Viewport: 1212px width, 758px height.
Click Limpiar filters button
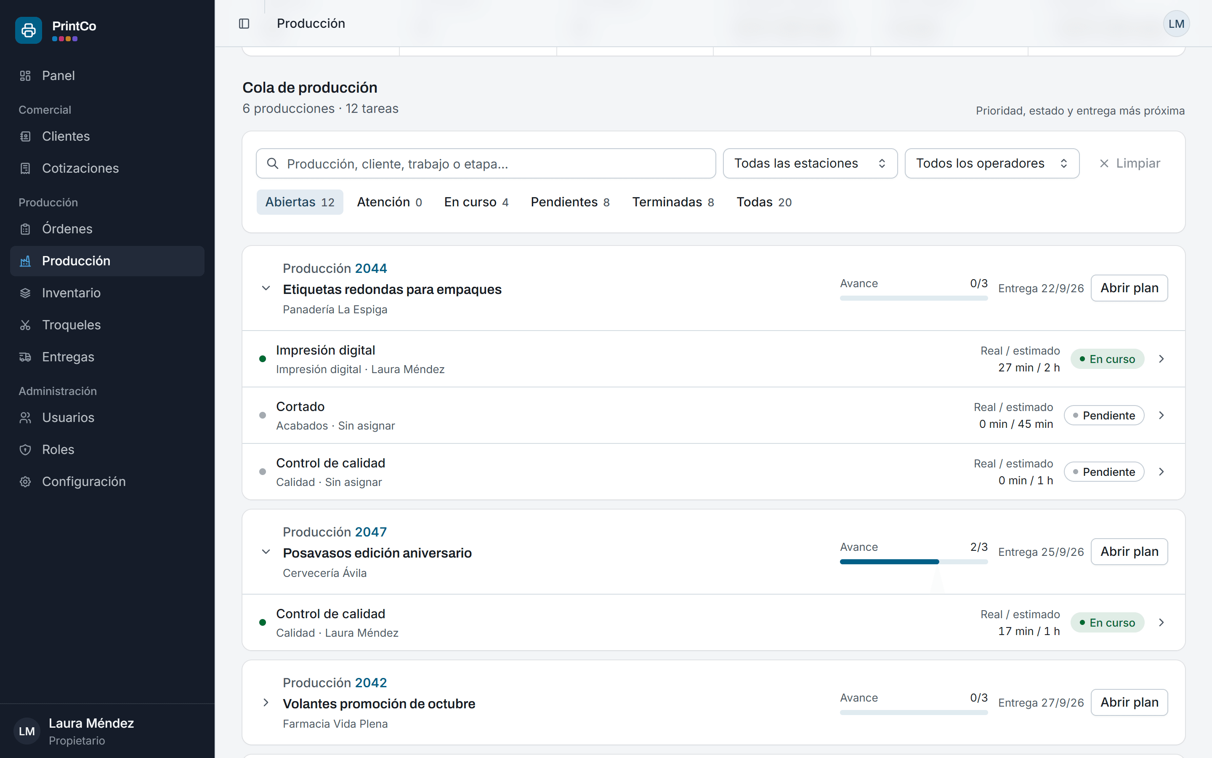click(1130, 163)
